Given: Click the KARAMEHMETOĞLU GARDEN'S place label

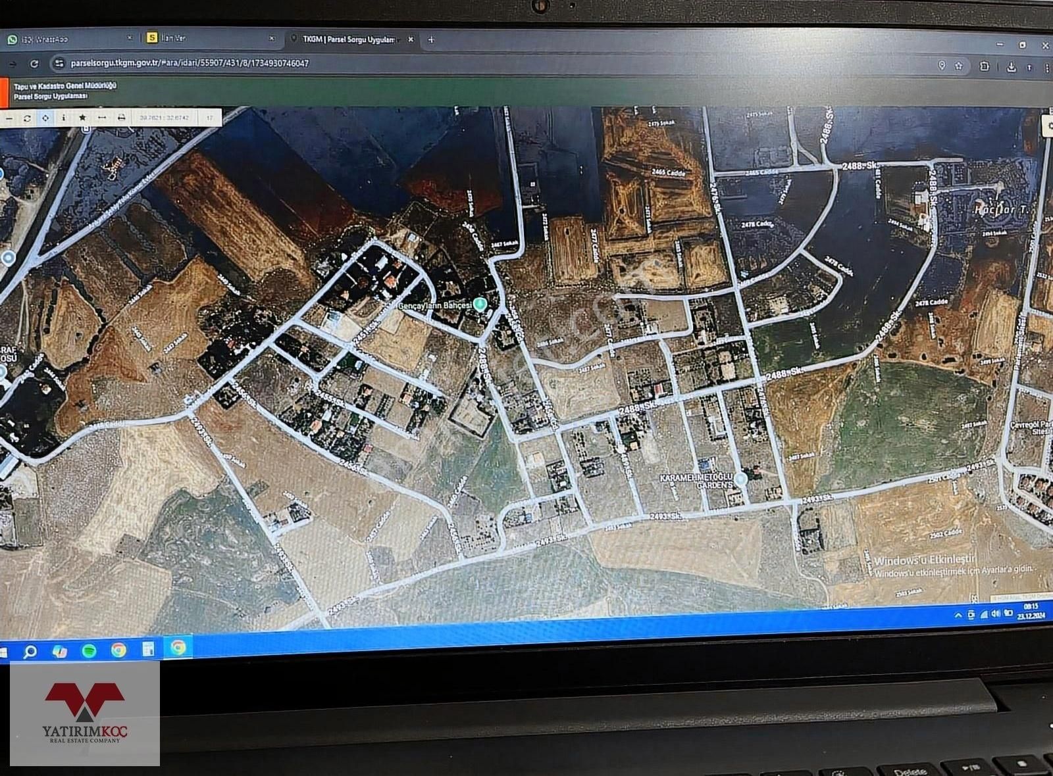Looking at the screenshot, I should [696, 480].
